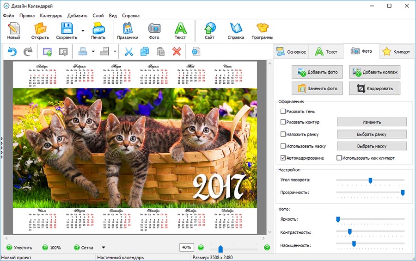Click the Выбрать рамку button
The height and width of the screenshot is (261, 416).
click(372, 134)
